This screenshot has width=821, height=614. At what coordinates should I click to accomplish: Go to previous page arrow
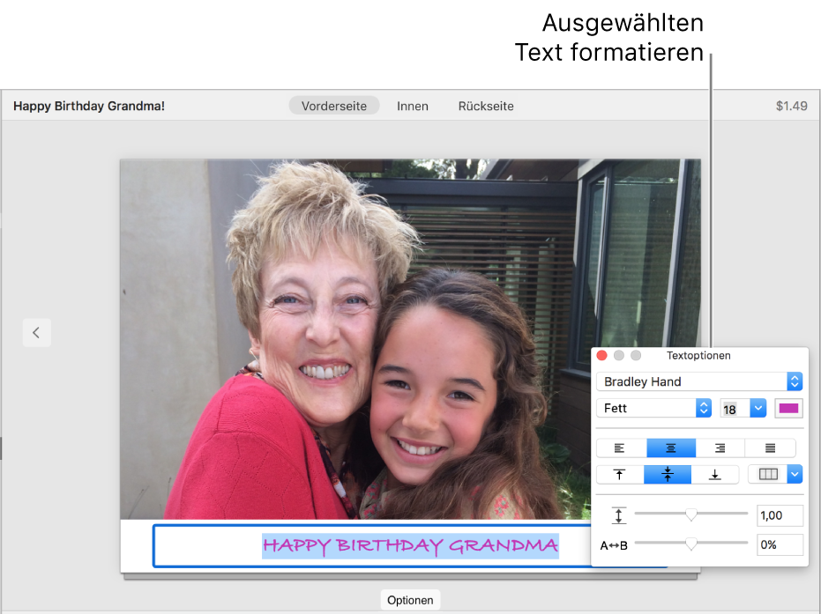(x=36, y=332)
